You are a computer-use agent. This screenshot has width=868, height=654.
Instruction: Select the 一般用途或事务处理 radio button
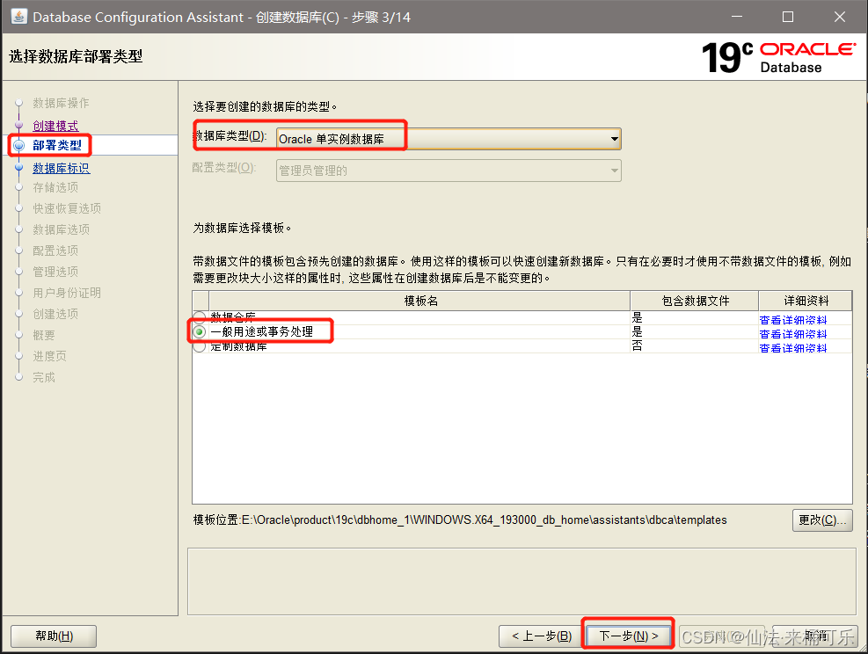coord(200,332)
